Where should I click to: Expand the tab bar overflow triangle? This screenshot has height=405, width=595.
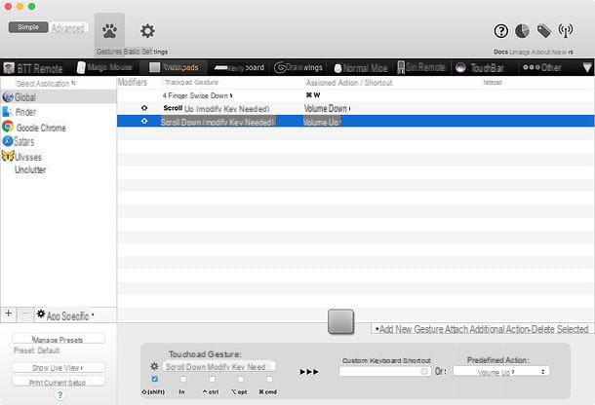tap(587, 68)
